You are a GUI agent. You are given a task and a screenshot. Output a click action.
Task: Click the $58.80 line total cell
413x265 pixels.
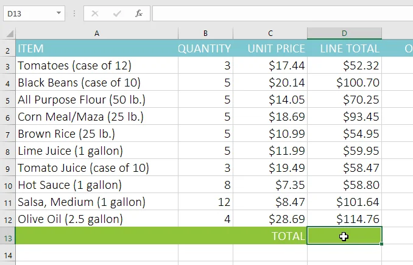click(344, 185)
